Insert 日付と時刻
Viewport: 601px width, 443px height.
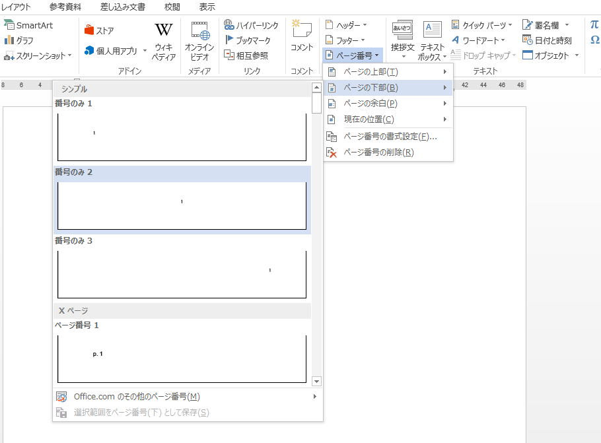(547, 40)
